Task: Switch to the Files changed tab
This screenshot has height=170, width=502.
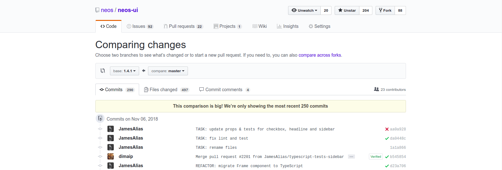Action: point(163,90)
